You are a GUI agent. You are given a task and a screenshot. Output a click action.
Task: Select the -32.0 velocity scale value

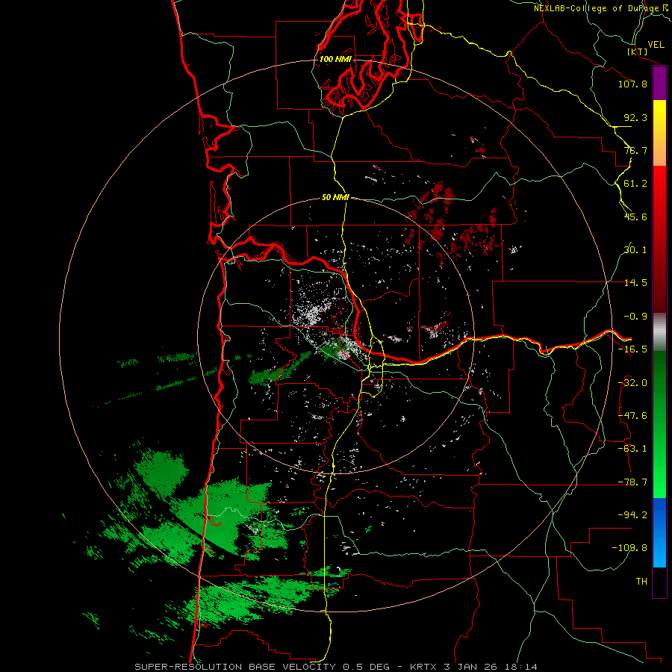[632, 383]
